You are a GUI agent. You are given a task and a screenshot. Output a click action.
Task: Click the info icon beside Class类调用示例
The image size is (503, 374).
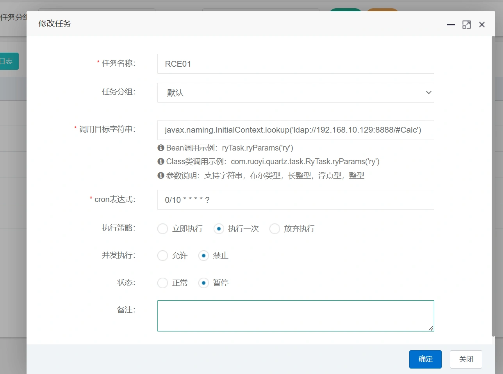[161, 161]
